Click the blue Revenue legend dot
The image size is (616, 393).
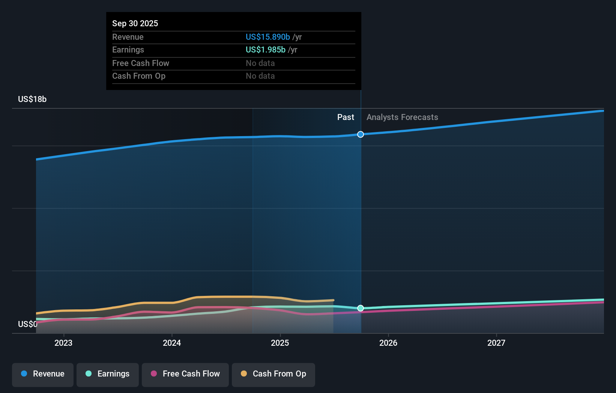[24, 374]
